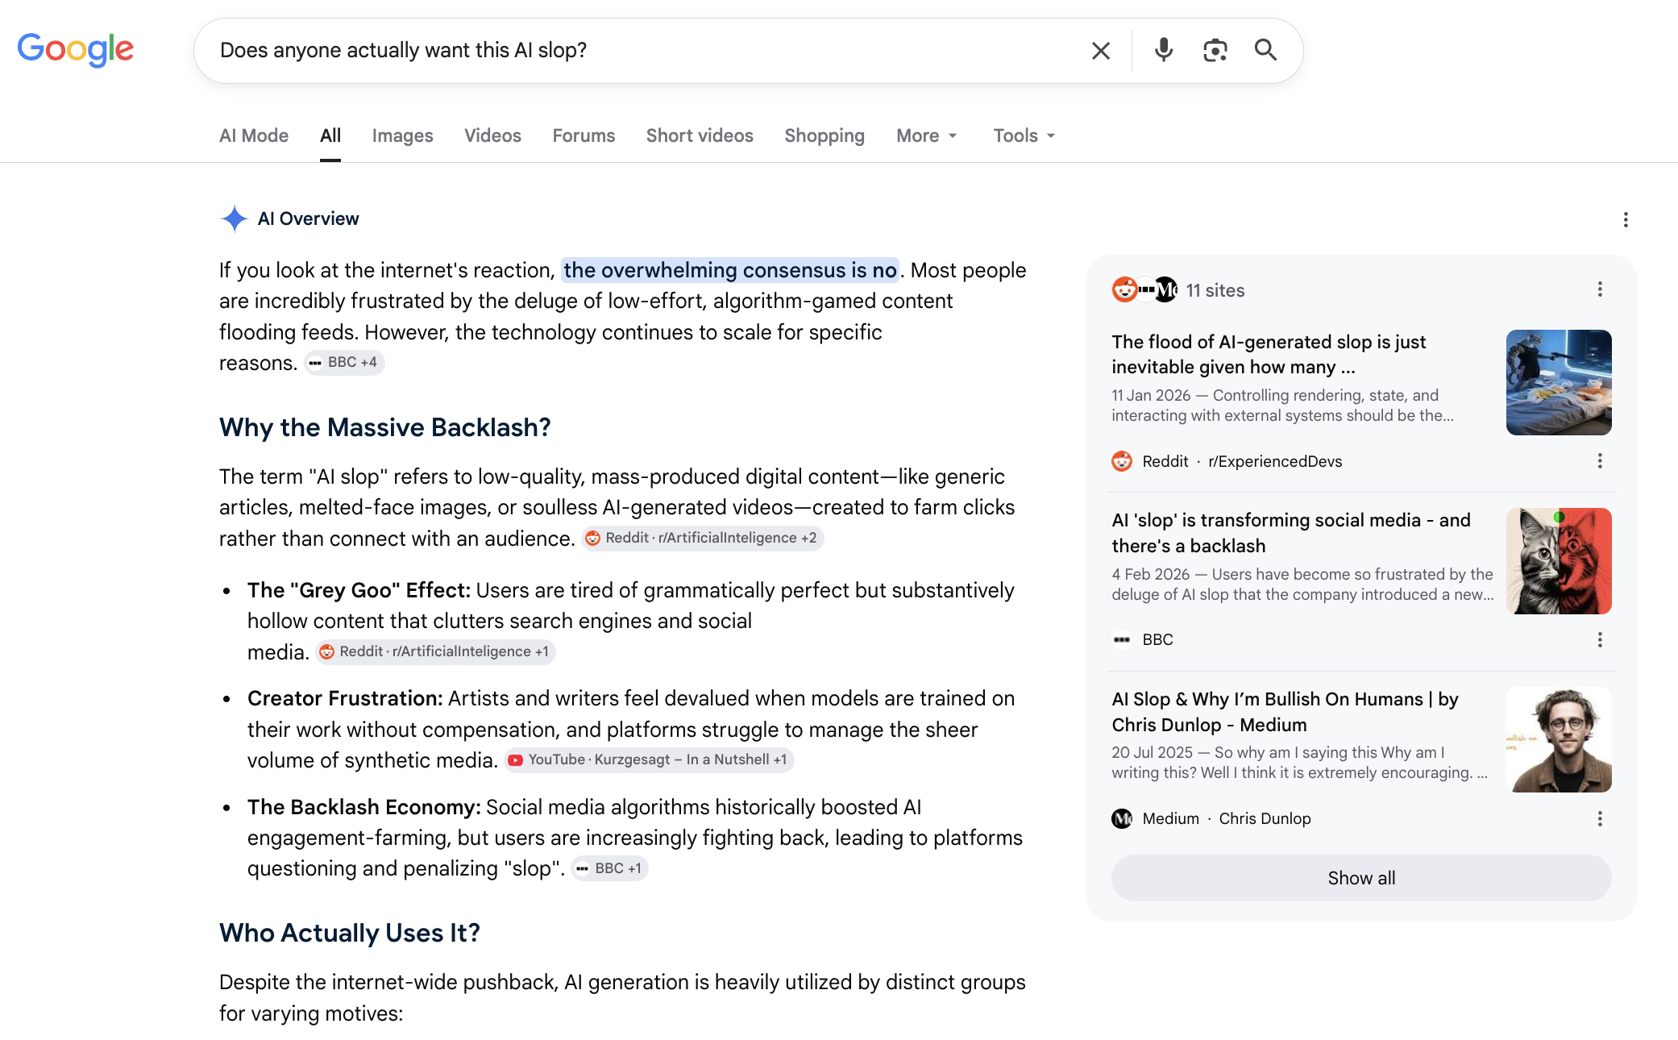Click in the search input field
Image resolution: width=1678 pixels, height=1040 pixels.
pyautogui.click(x=645, y=50)
